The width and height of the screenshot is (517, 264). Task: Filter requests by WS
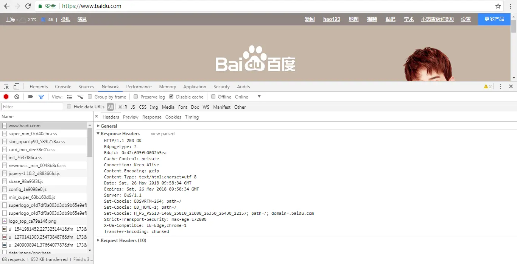point(206,107)
